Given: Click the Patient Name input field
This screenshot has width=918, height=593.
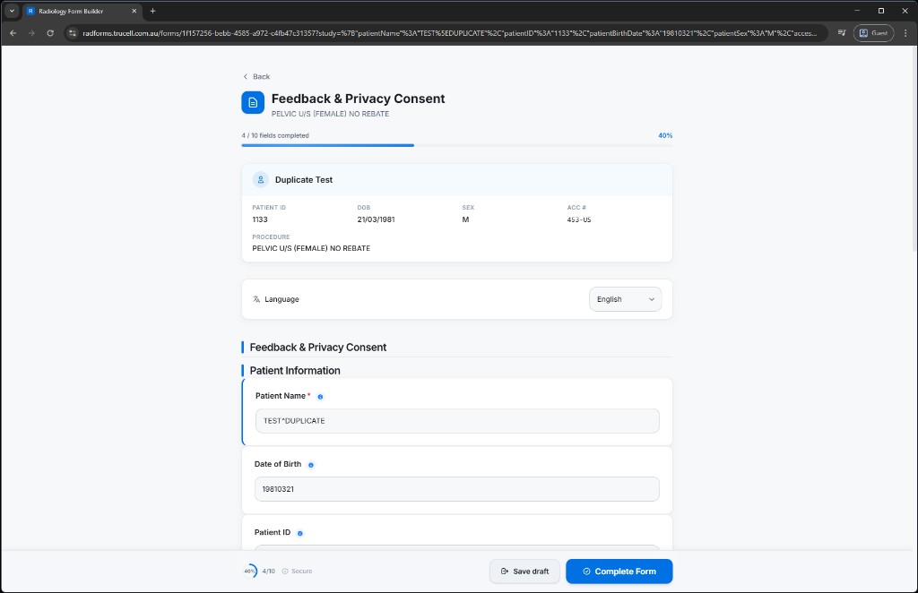Looking at the screenshot, I should (457, 420).
